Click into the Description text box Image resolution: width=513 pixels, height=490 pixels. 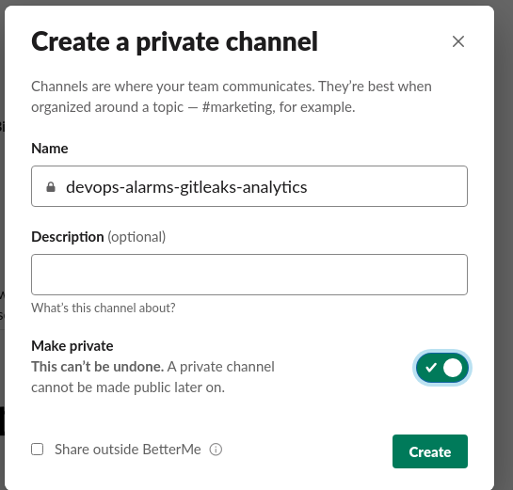(x=249, y=275)
